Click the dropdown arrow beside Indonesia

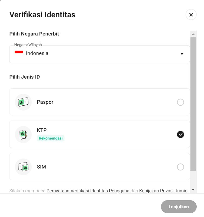pos(182,54)
